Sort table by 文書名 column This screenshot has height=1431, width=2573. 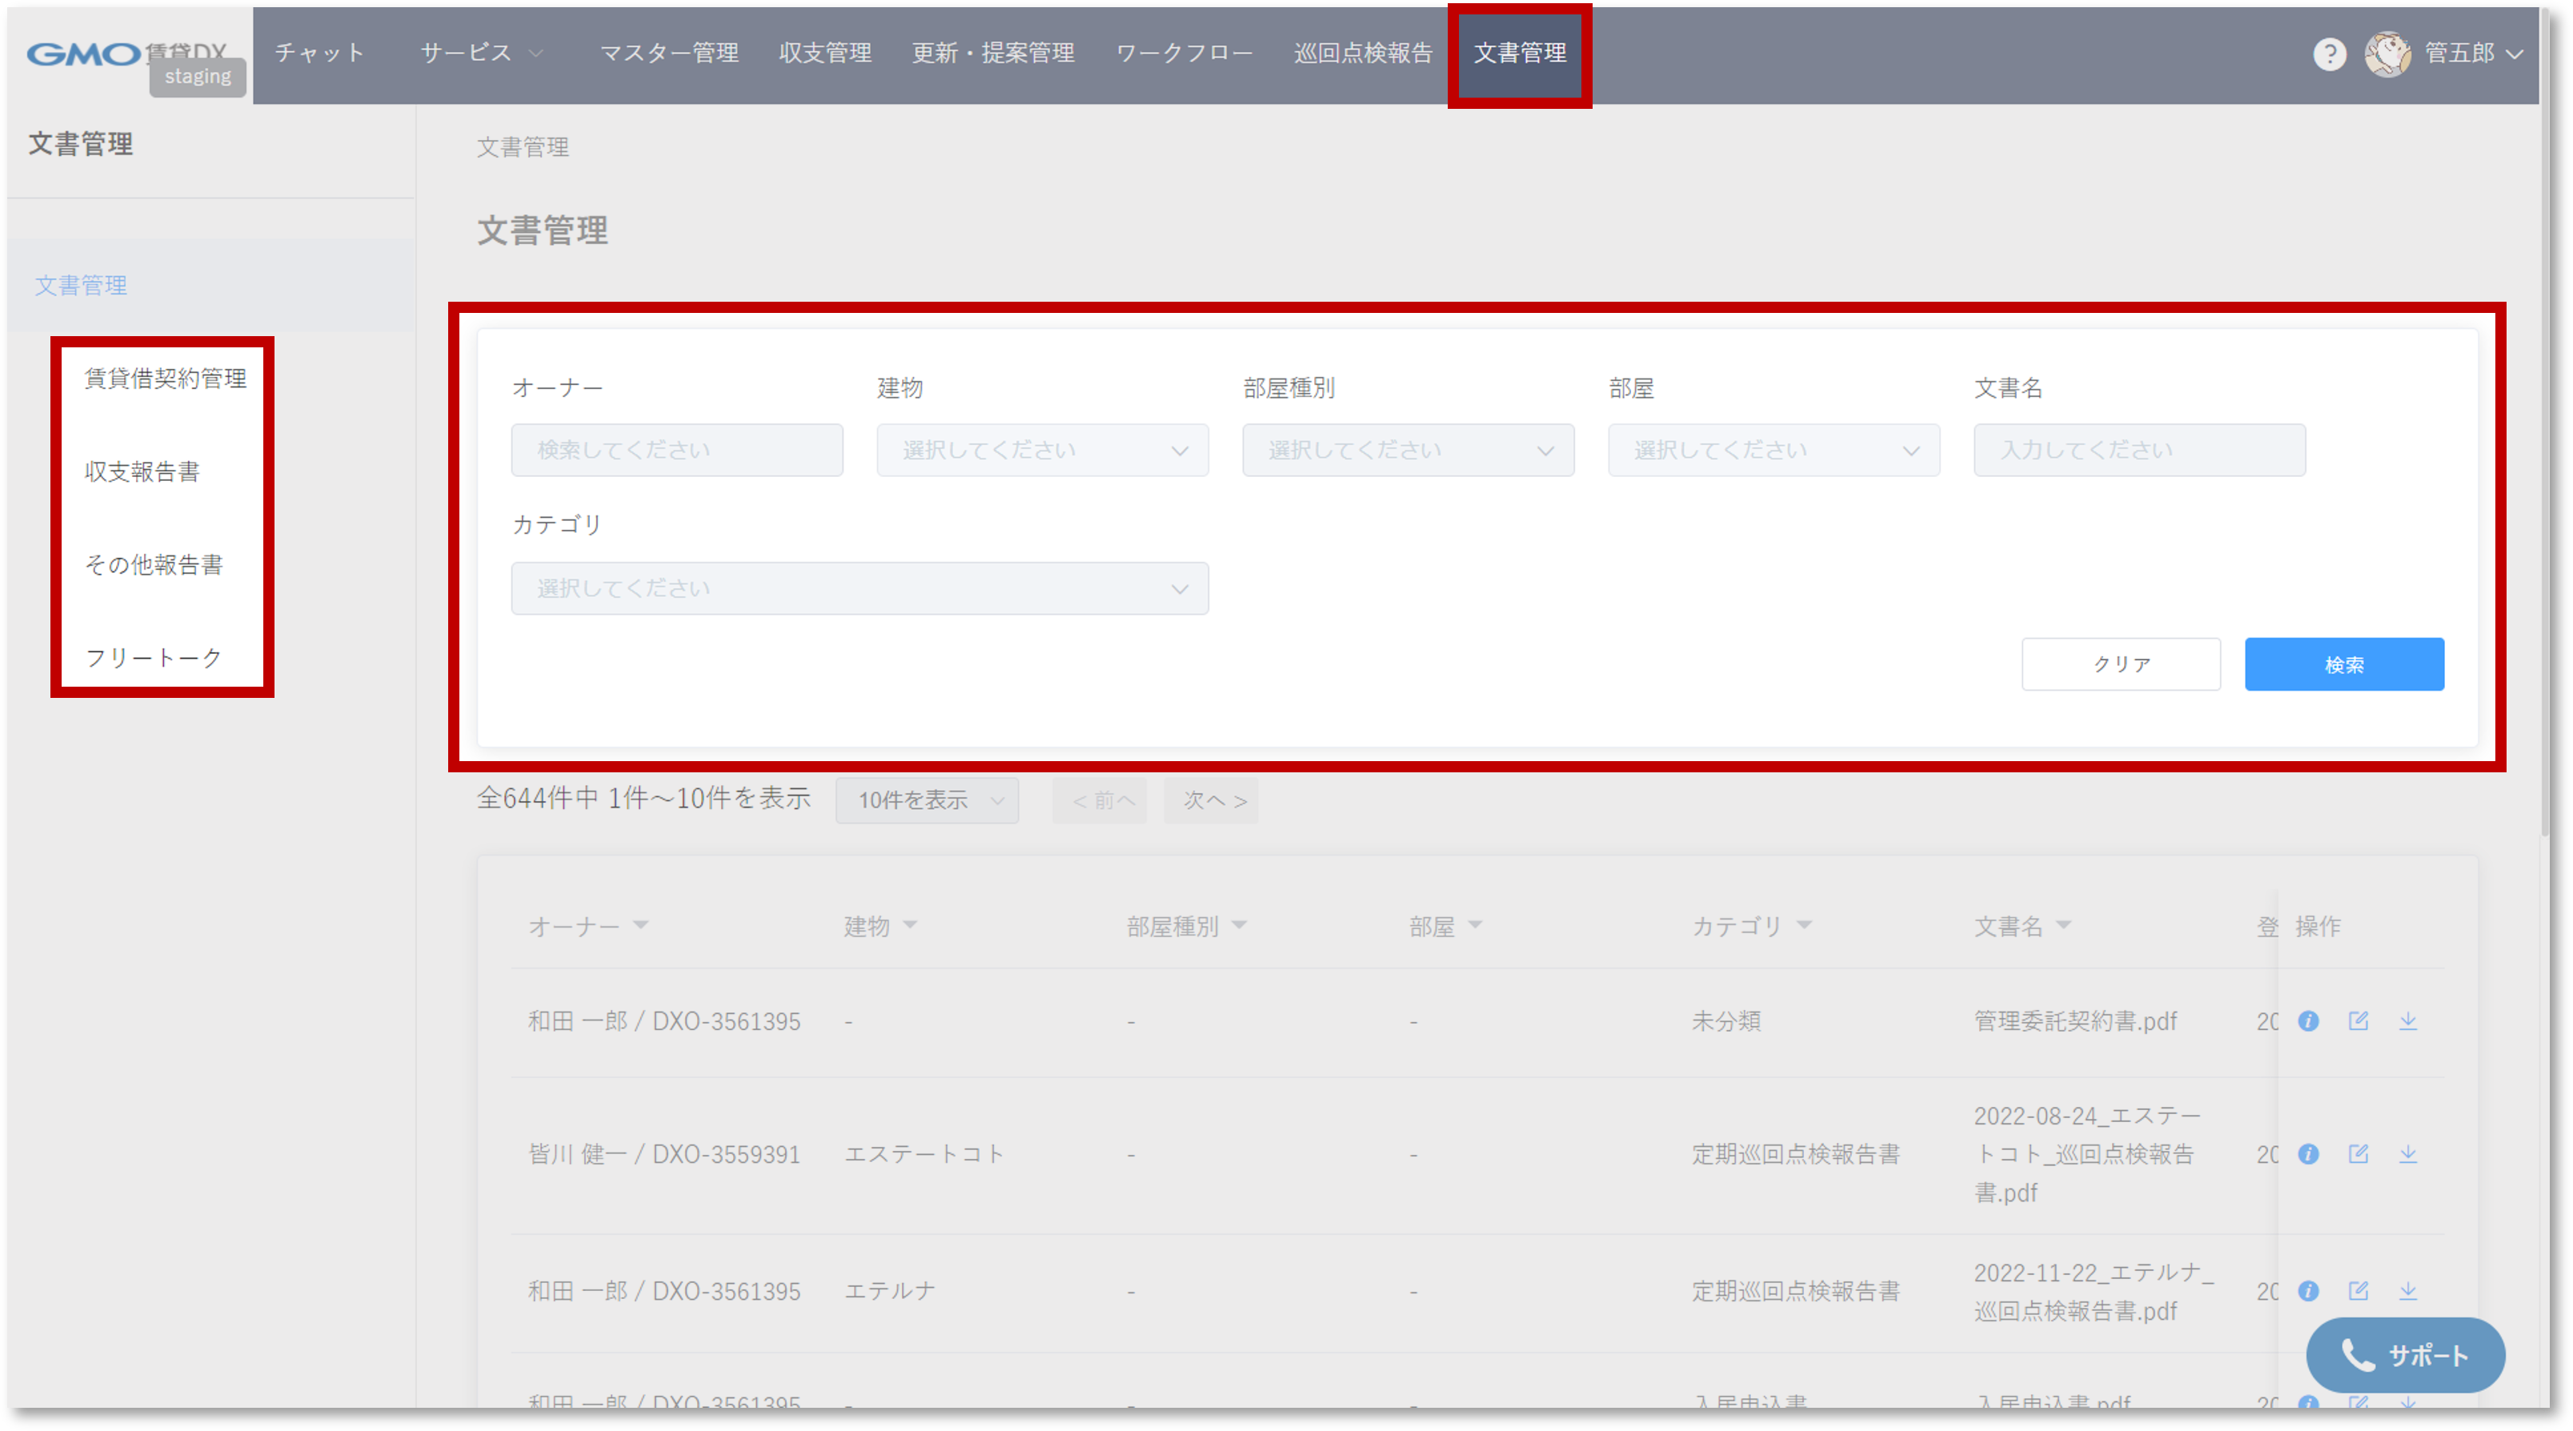2063,924
